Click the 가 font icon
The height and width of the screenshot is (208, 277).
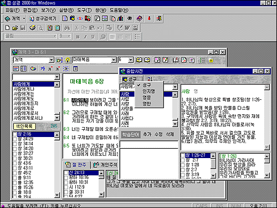43,69
